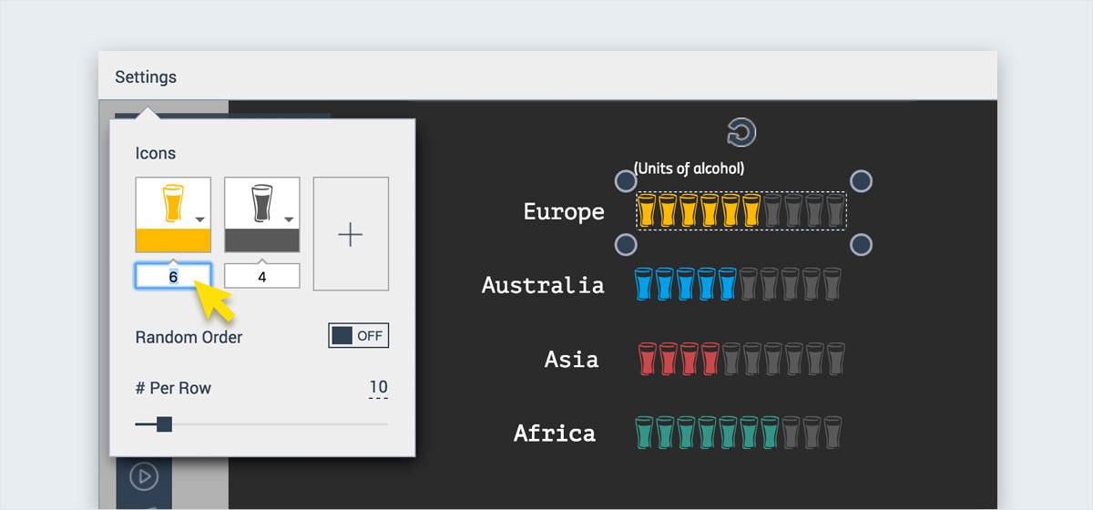Click the icon count field showing 6

tap(173, 277)
